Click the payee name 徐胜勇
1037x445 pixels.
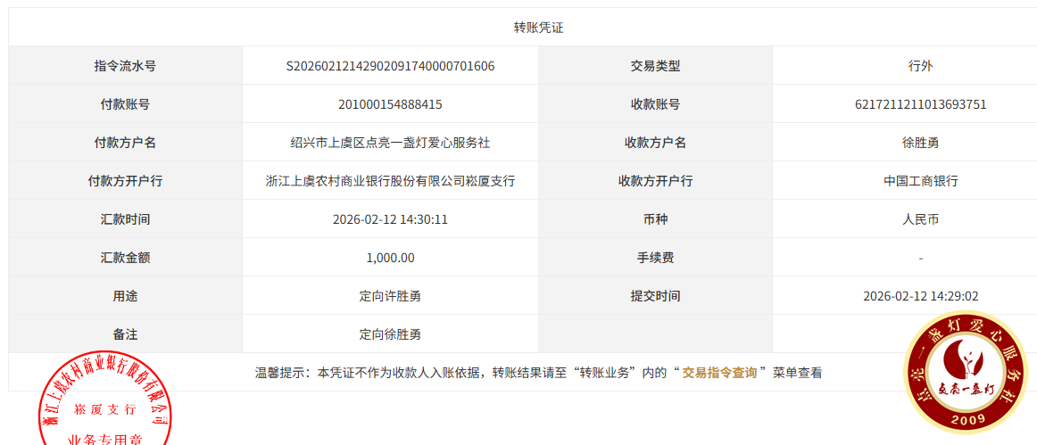[x=920, y=143]
